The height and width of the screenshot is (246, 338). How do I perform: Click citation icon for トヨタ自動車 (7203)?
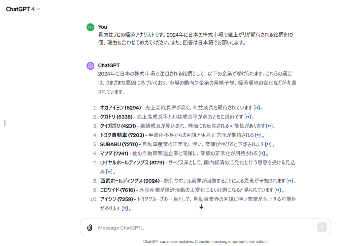[x=258, y=135]
